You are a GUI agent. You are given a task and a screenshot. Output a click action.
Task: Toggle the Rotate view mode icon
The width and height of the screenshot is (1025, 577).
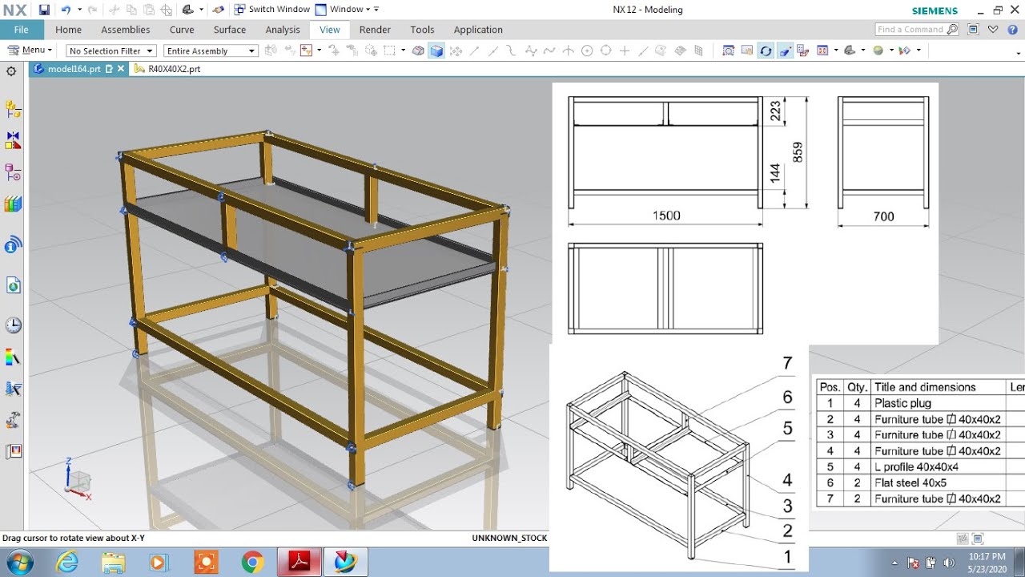click(x=766, y=50)
